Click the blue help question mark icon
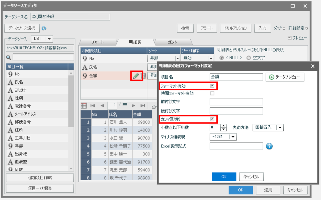The image size is (321, 200). click(269, 146)
